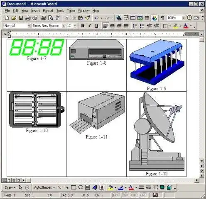Insert a Microsoft Excel worksheet
Viewport: 206px width, 199px height.
[x=140, y=18]
